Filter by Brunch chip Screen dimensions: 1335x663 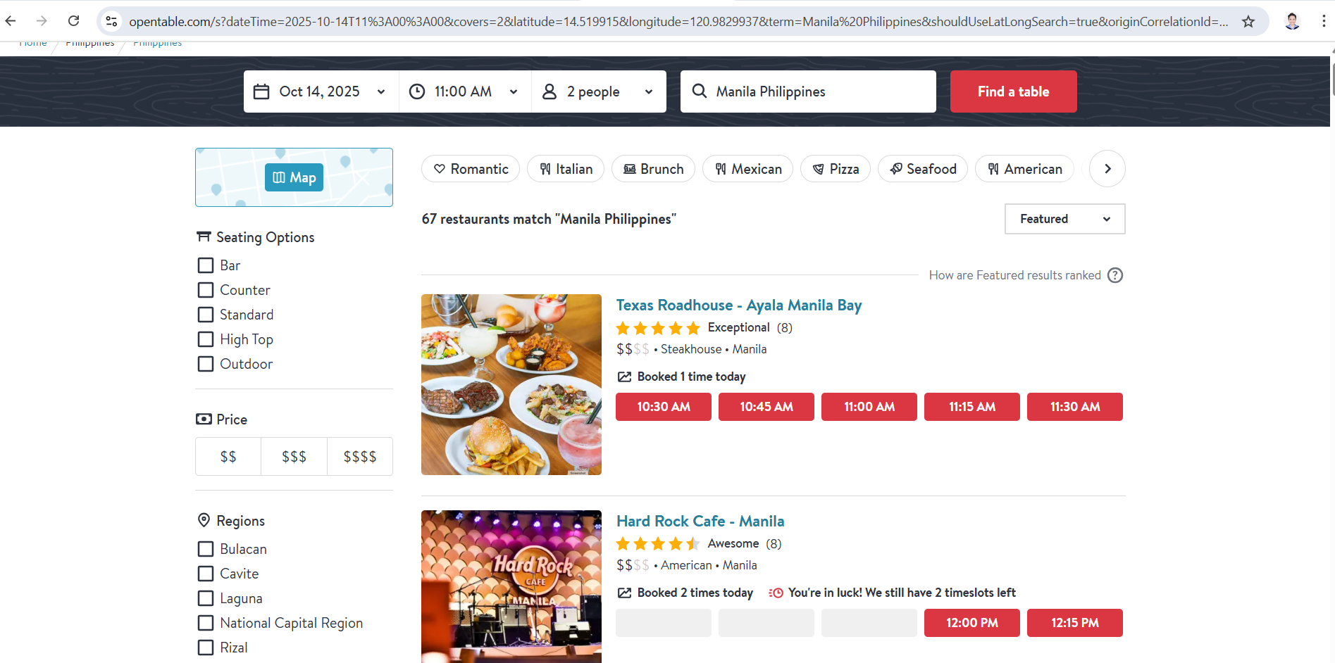coord(653,169)
